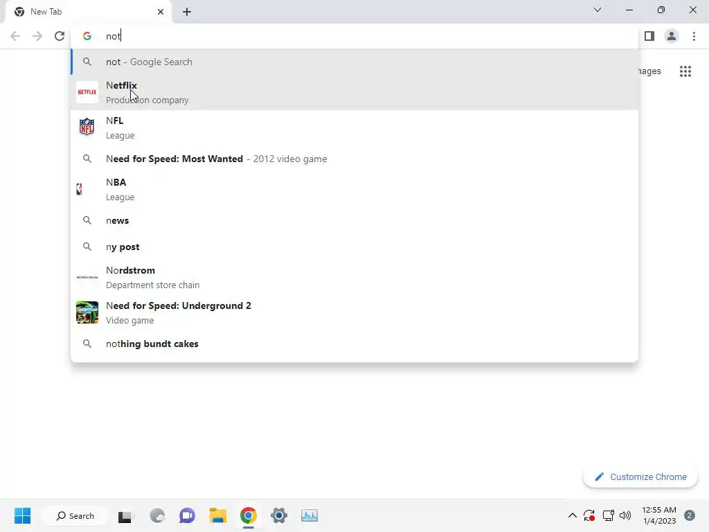Viewport: 709px width, 532px height.
Task: Select the New Tab tab
Action: click(89, 12)
